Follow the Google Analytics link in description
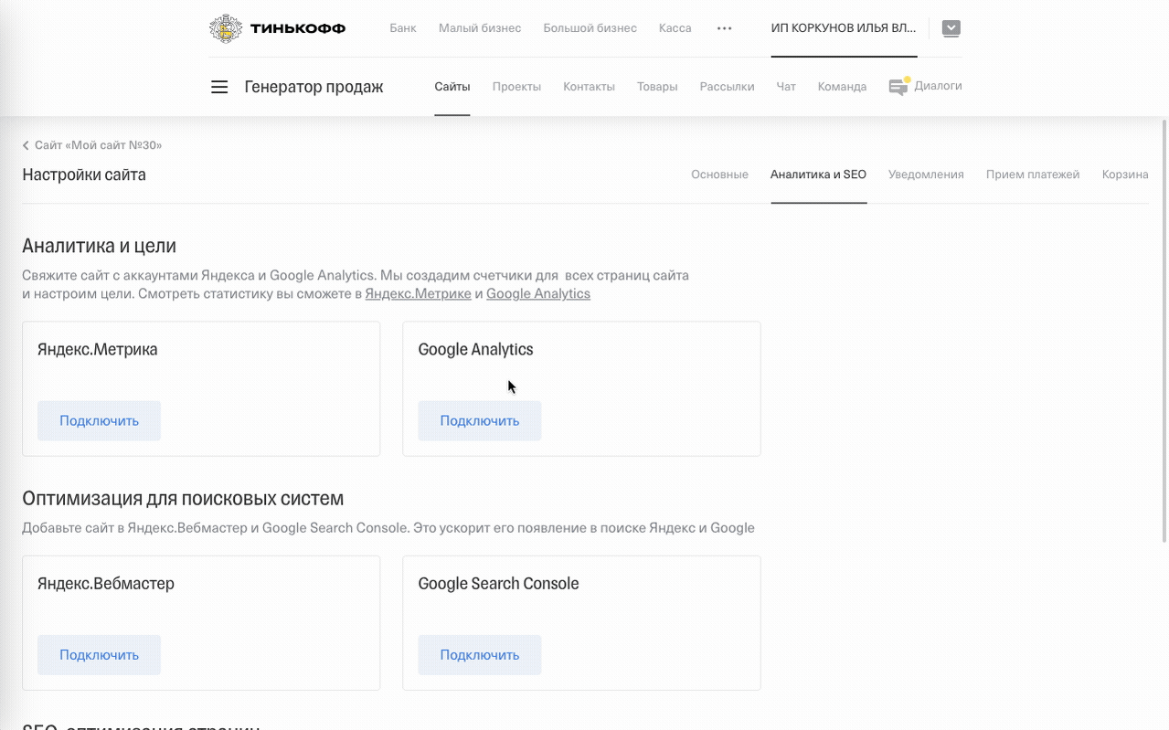The image size is (1169, 730). click(538, 293)
